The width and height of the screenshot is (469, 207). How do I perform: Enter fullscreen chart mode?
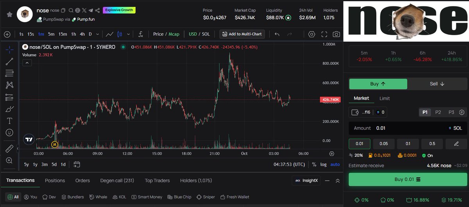(324, 34)
